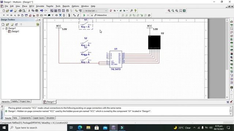Click the Zoom to area icon
This screenshot has height=131, width=234.
point(177,11)
